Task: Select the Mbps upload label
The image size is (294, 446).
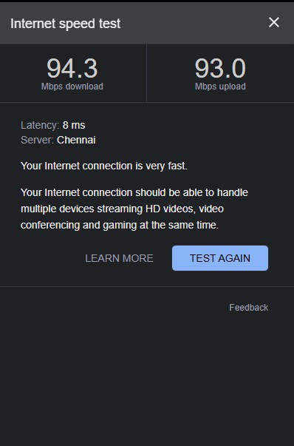Action: (x=220, y=87)
